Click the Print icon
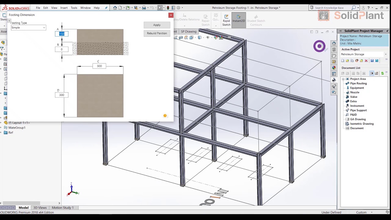This screenshot has height=220, width=391. [x=144, y=8]
